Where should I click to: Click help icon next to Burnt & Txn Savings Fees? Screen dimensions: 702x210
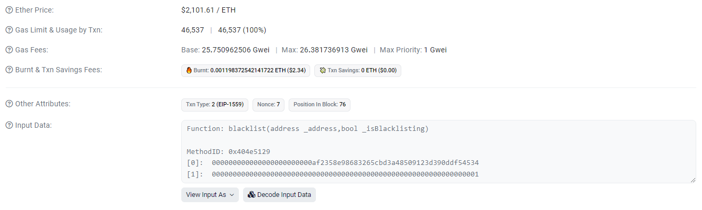(9, 70)
